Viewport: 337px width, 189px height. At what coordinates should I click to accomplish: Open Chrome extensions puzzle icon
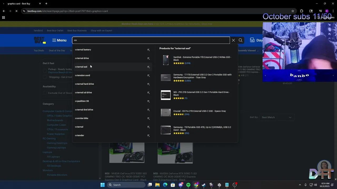tap(302, 11)
